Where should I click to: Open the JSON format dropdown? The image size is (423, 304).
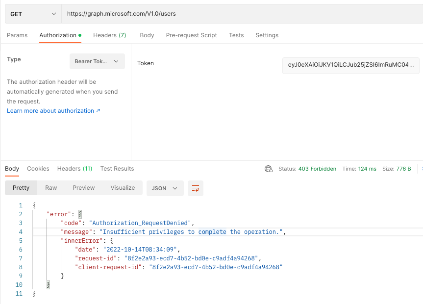tap(165, 188)
